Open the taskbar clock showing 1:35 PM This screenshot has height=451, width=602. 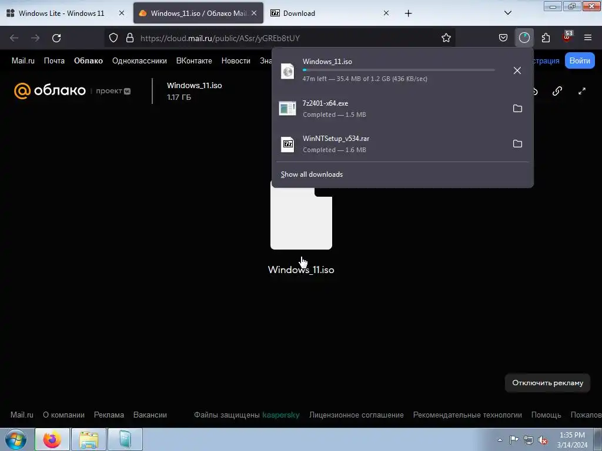[x=572, y=440]
